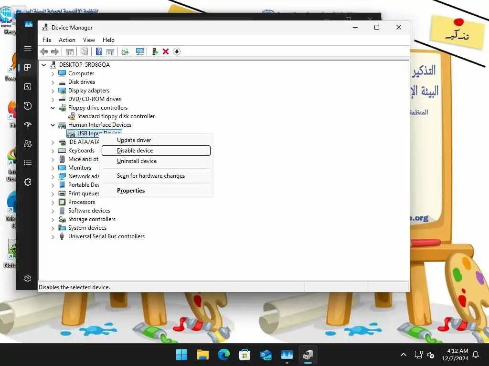Click the muted volume icon in system tray
This screenshot has width=489, height=366.
point(431,355)
